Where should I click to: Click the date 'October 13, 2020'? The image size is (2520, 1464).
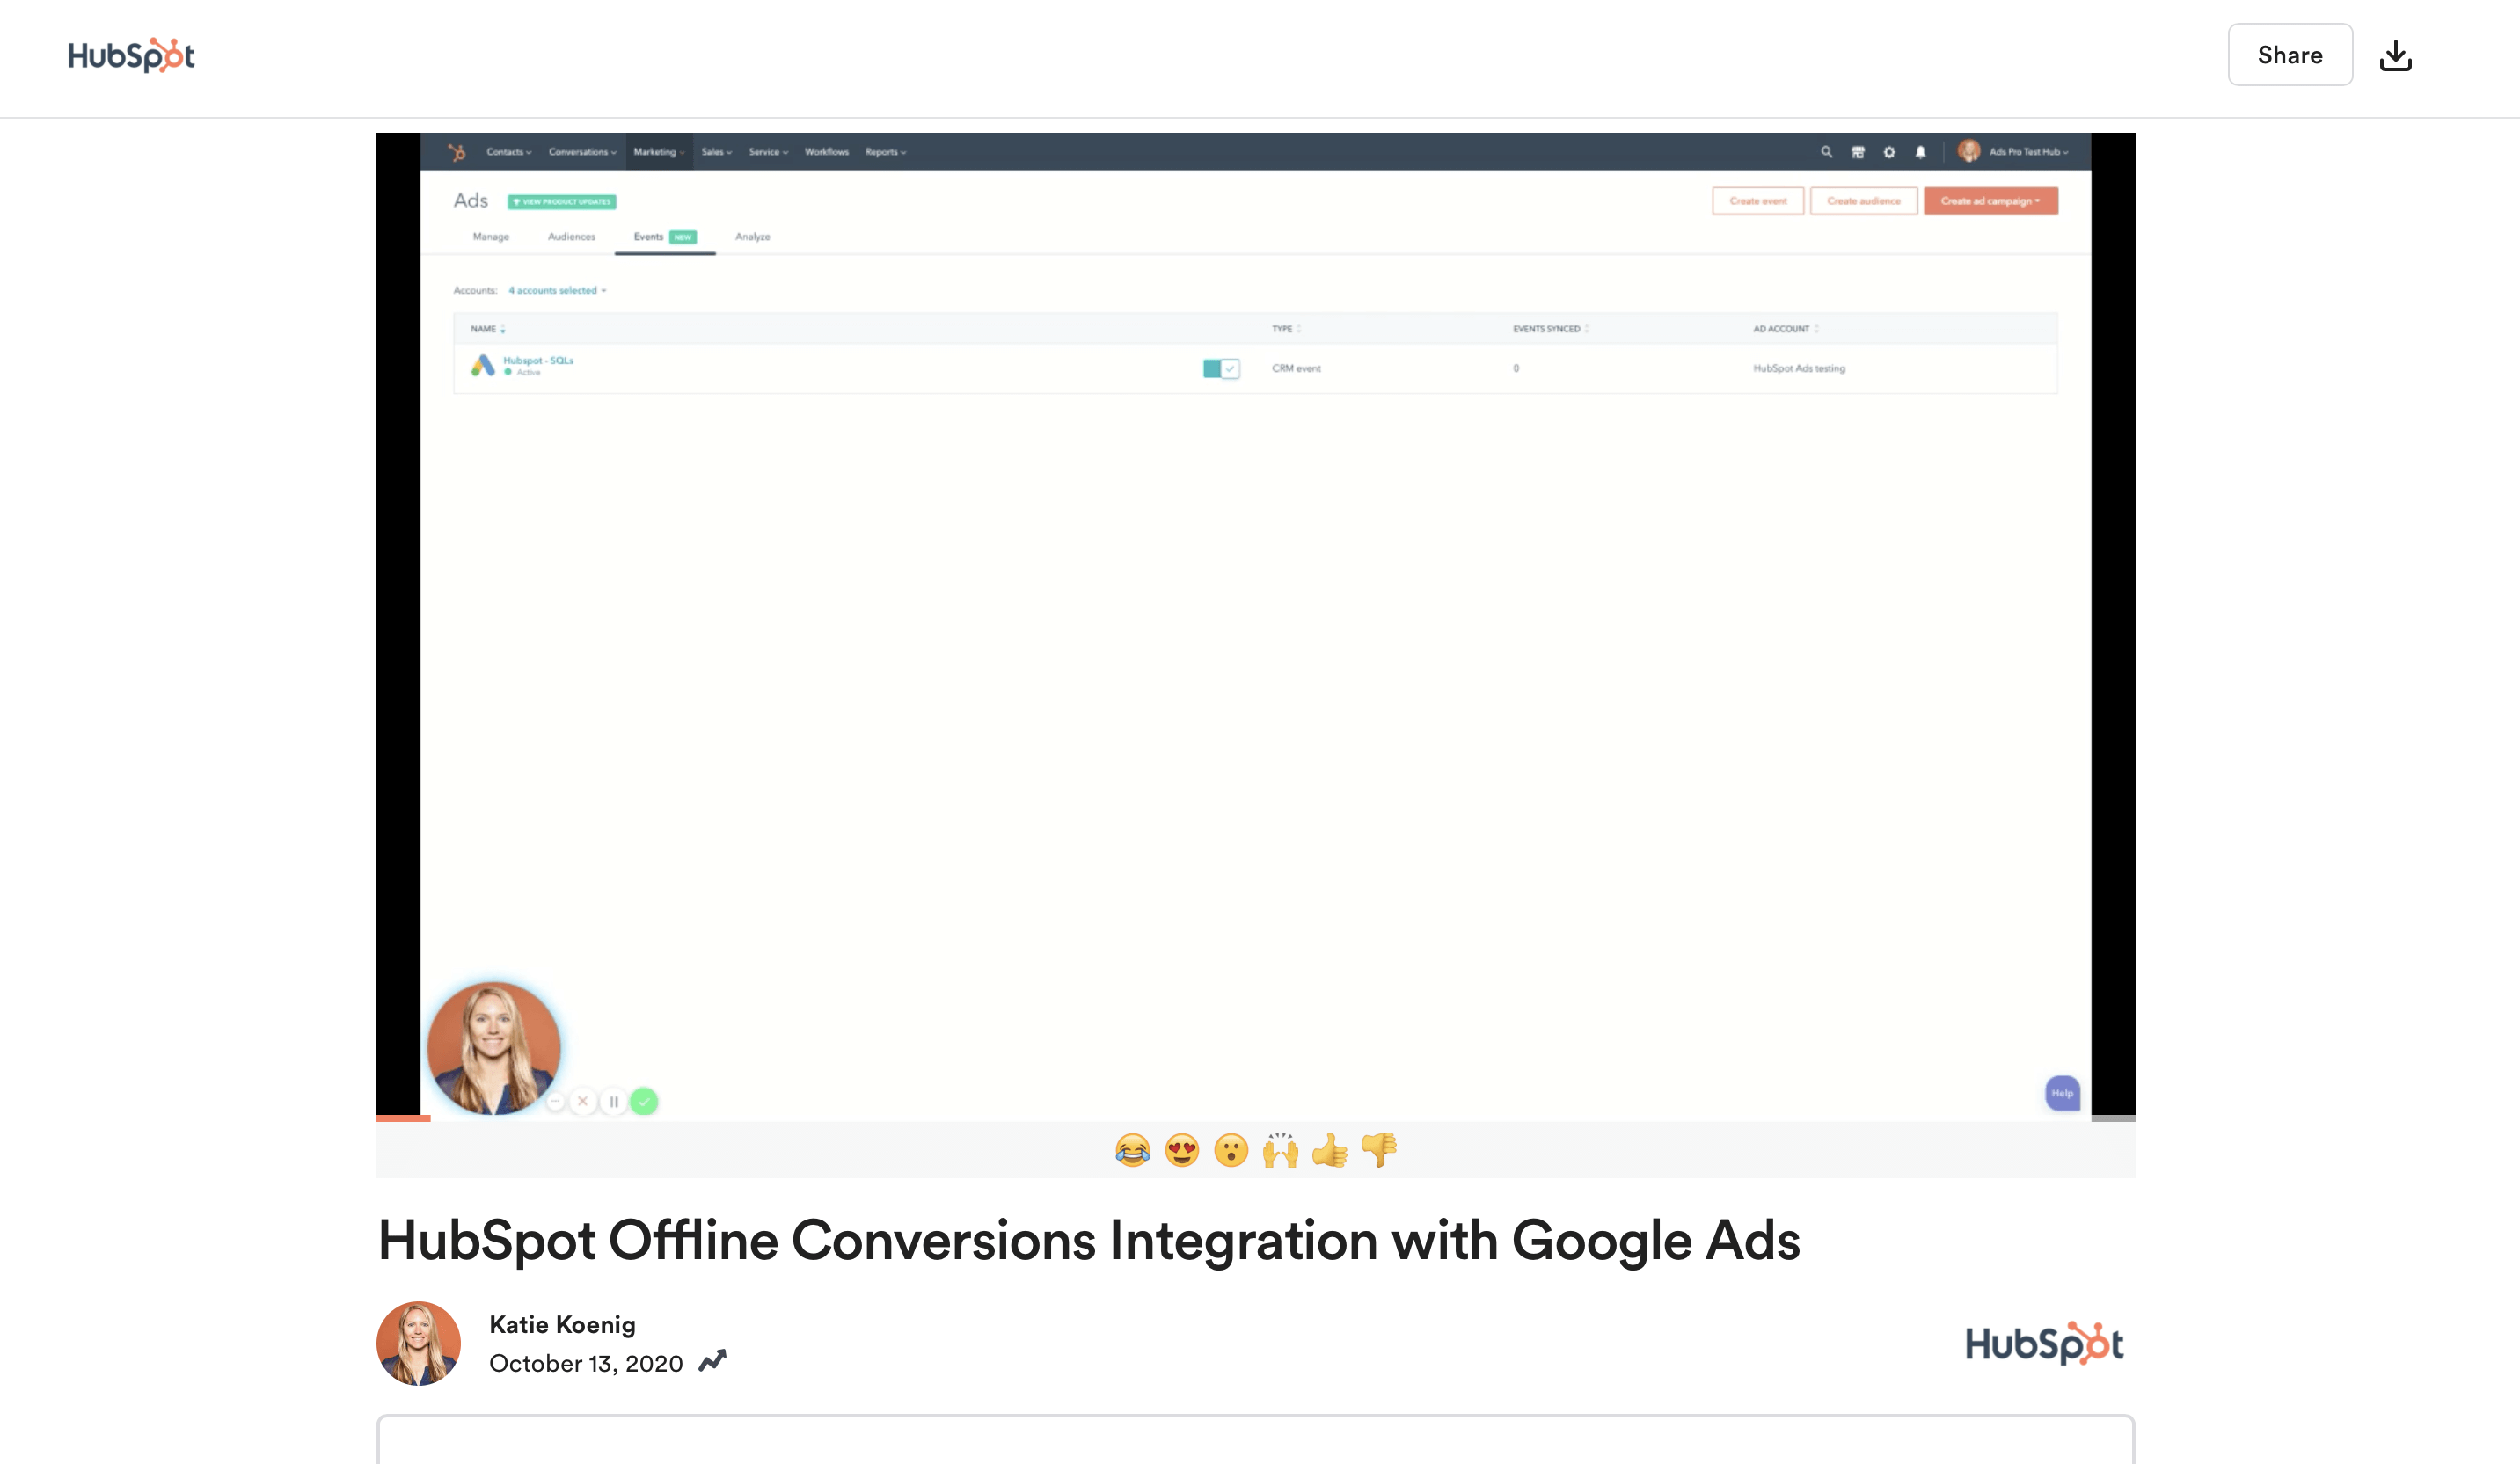(x=586, y=1363)
